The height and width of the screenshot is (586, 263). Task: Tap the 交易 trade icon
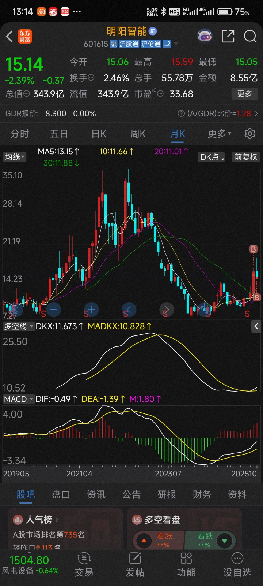[84, 559]
